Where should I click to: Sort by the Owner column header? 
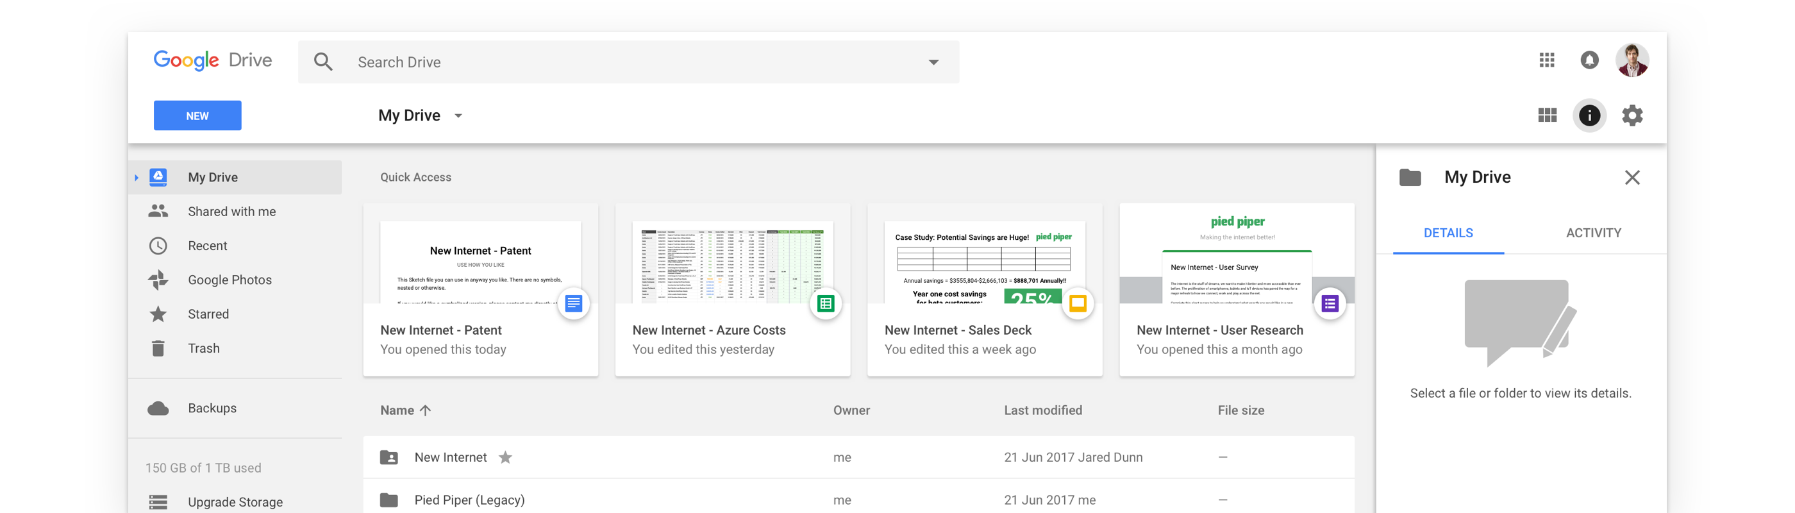[x=851, y=410]
